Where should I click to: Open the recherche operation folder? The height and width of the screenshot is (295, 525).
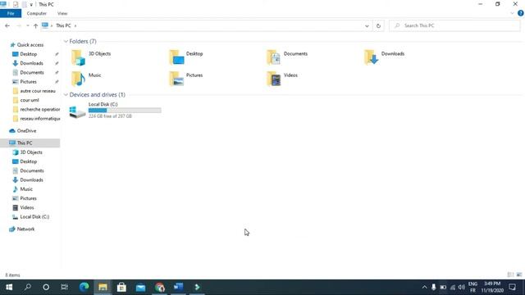40,109
